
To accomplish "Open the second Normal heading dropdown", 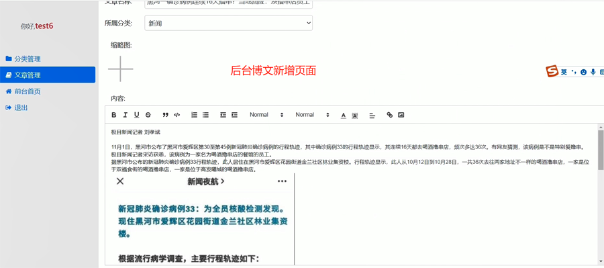I will pyautogui.click(x=312, y=115).
